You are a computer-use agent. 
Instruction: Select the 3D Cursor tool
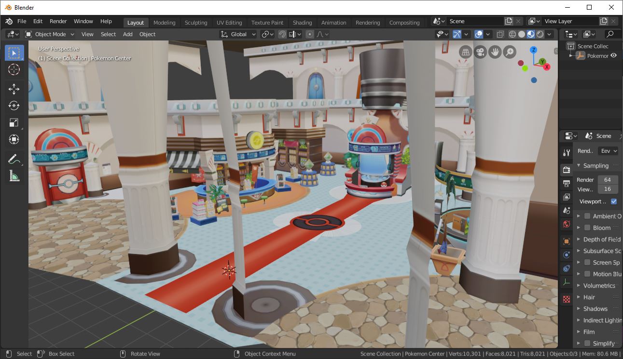point(14,69)
